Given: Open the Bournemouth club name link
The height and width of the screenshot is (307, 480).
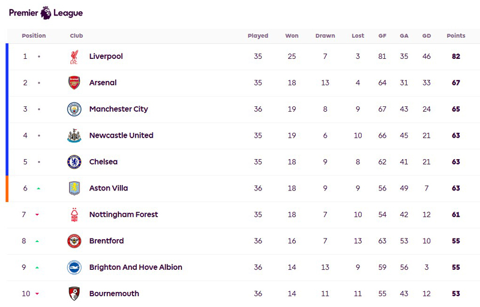Looking at the screenshot, I should [114, 294].
